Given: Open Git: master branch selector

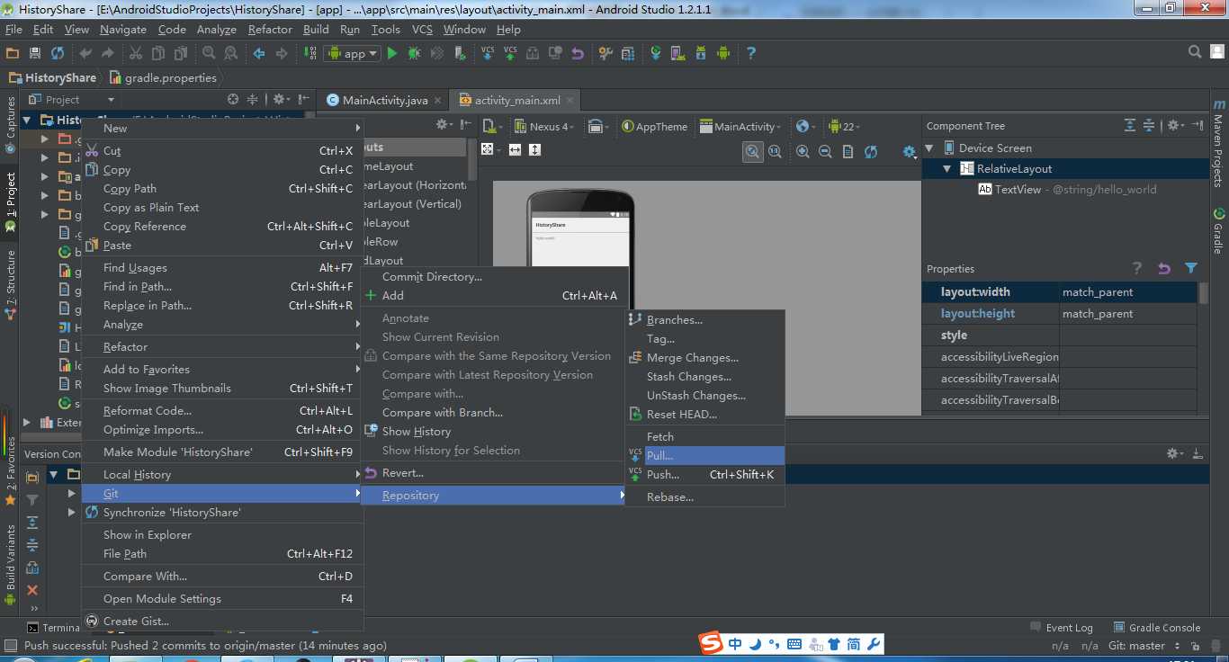Looking at the screenshot, I should [x=1144, y=645].
